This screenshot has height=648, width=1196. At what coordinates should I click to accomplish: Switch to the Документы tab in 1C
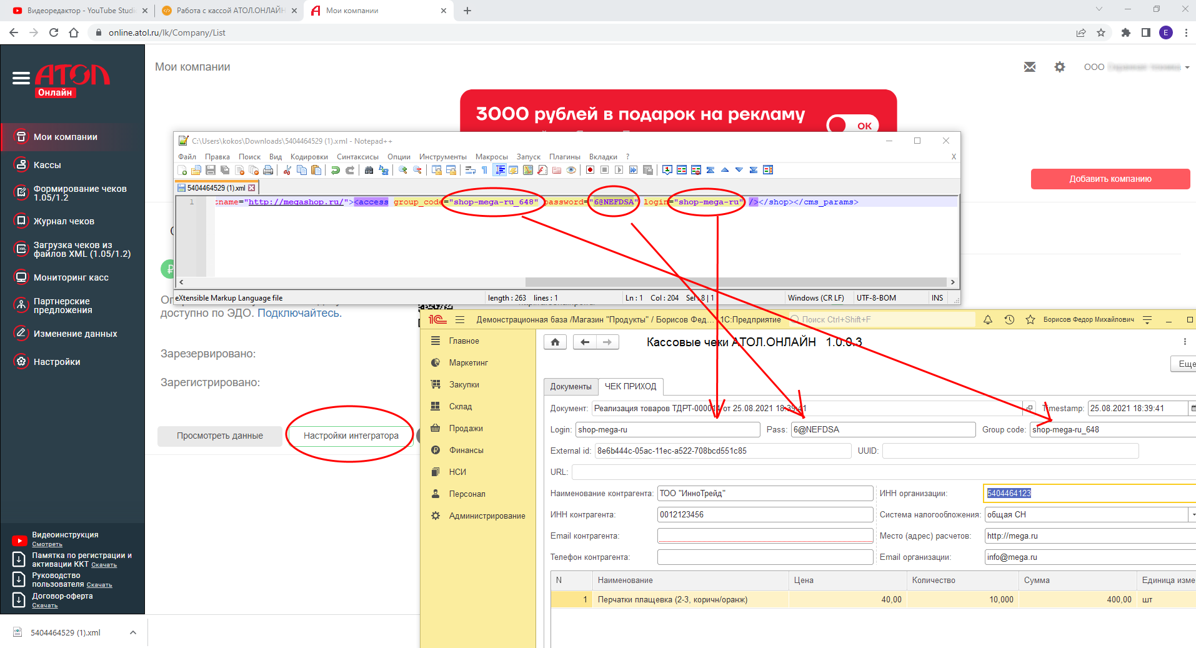point(571,387)
